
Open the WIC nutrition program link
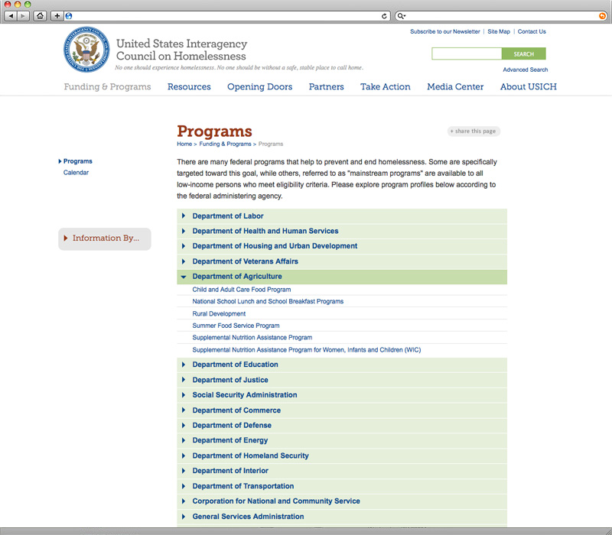point(307,350)
